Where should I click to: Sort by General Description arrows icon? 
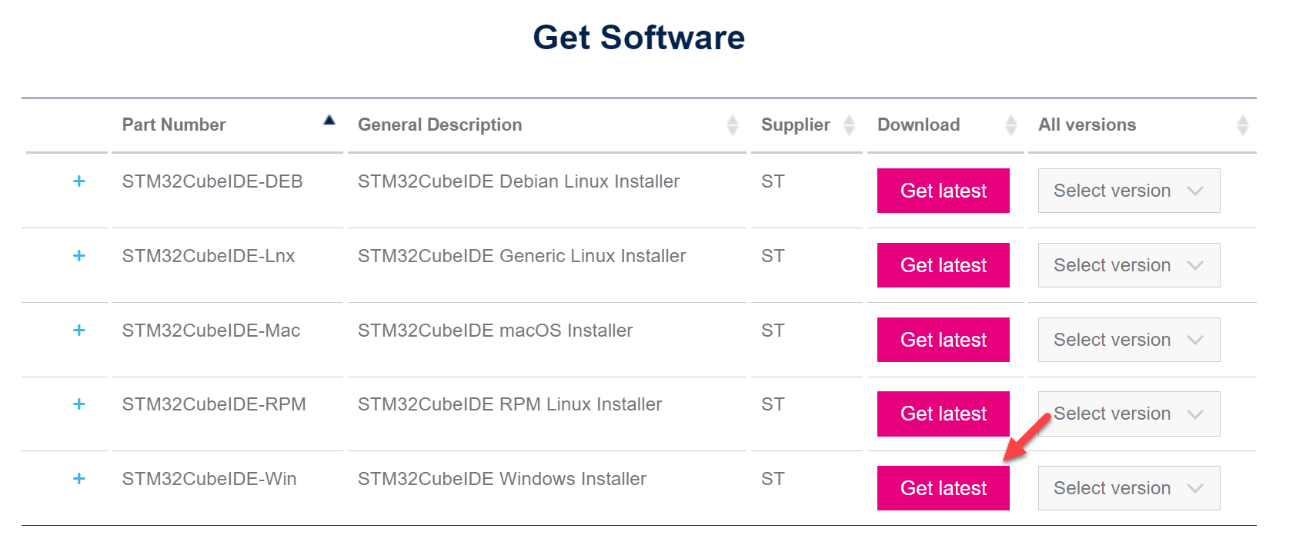coord(733,125)
